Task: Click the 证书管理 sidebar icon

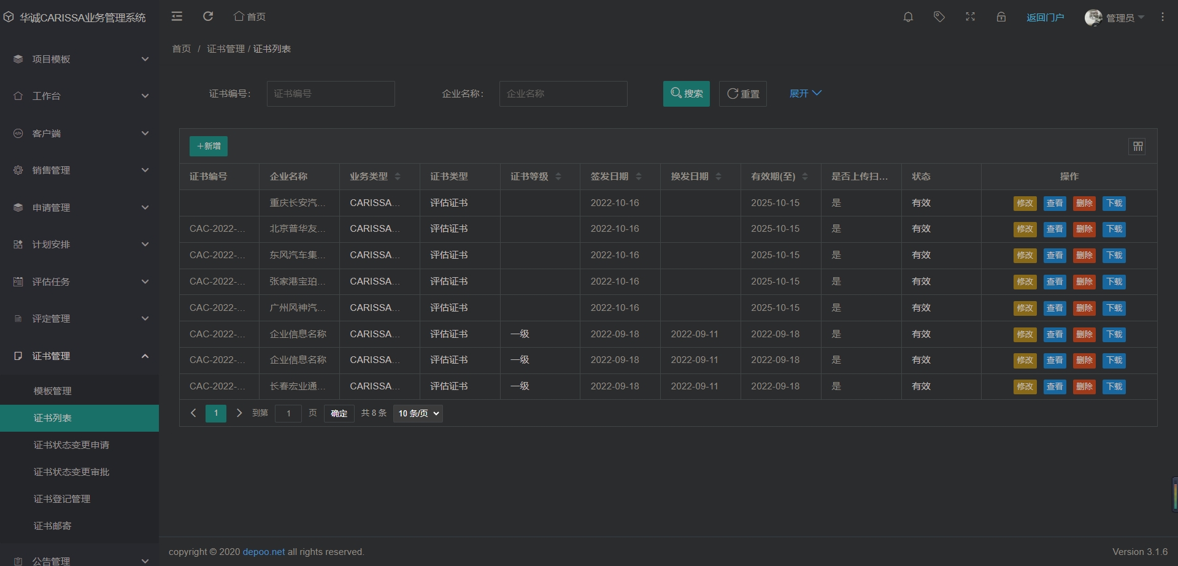Action: (x=18, y=356)
